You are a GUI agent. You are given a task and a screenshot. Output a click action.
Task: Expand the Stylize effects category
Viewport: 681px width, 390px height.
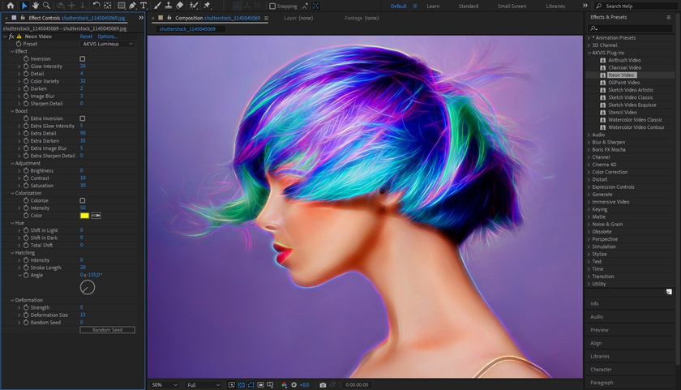coord(589,254)
